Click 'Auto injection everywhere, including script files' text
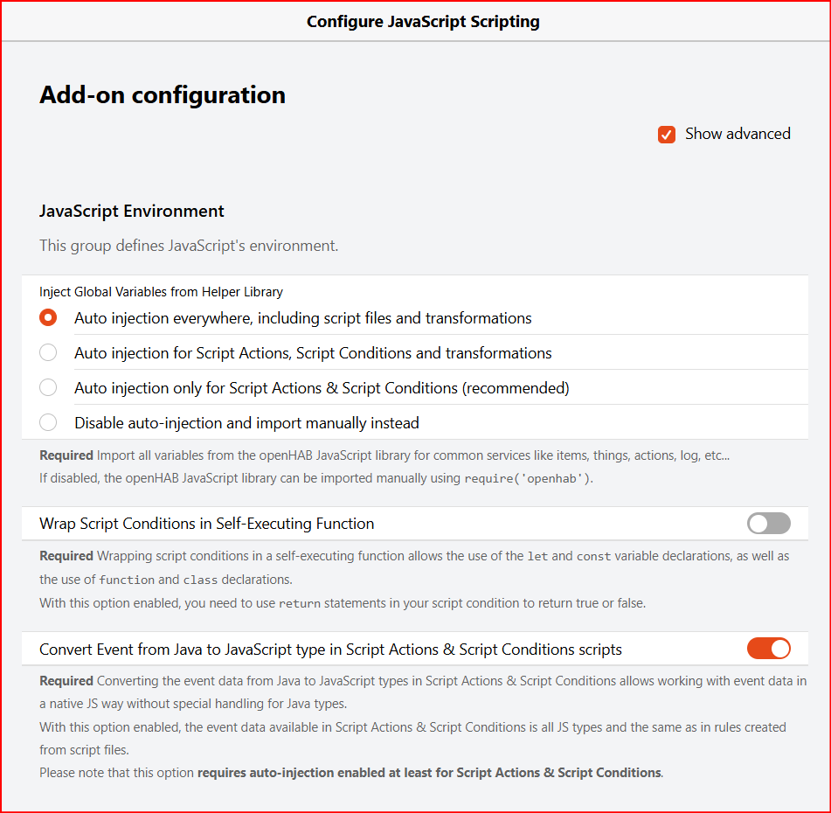The width and height of the screenshot is (831, 813). coord(303,318)
